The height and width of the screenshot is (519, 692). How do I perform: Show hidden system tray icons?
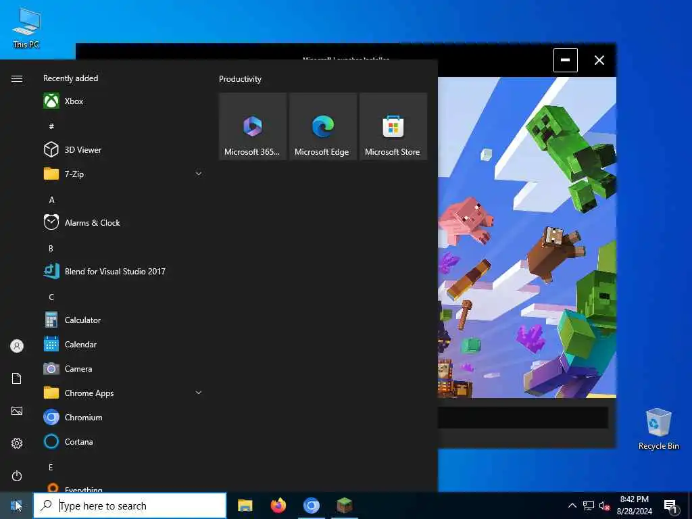[x=572, y=505]
